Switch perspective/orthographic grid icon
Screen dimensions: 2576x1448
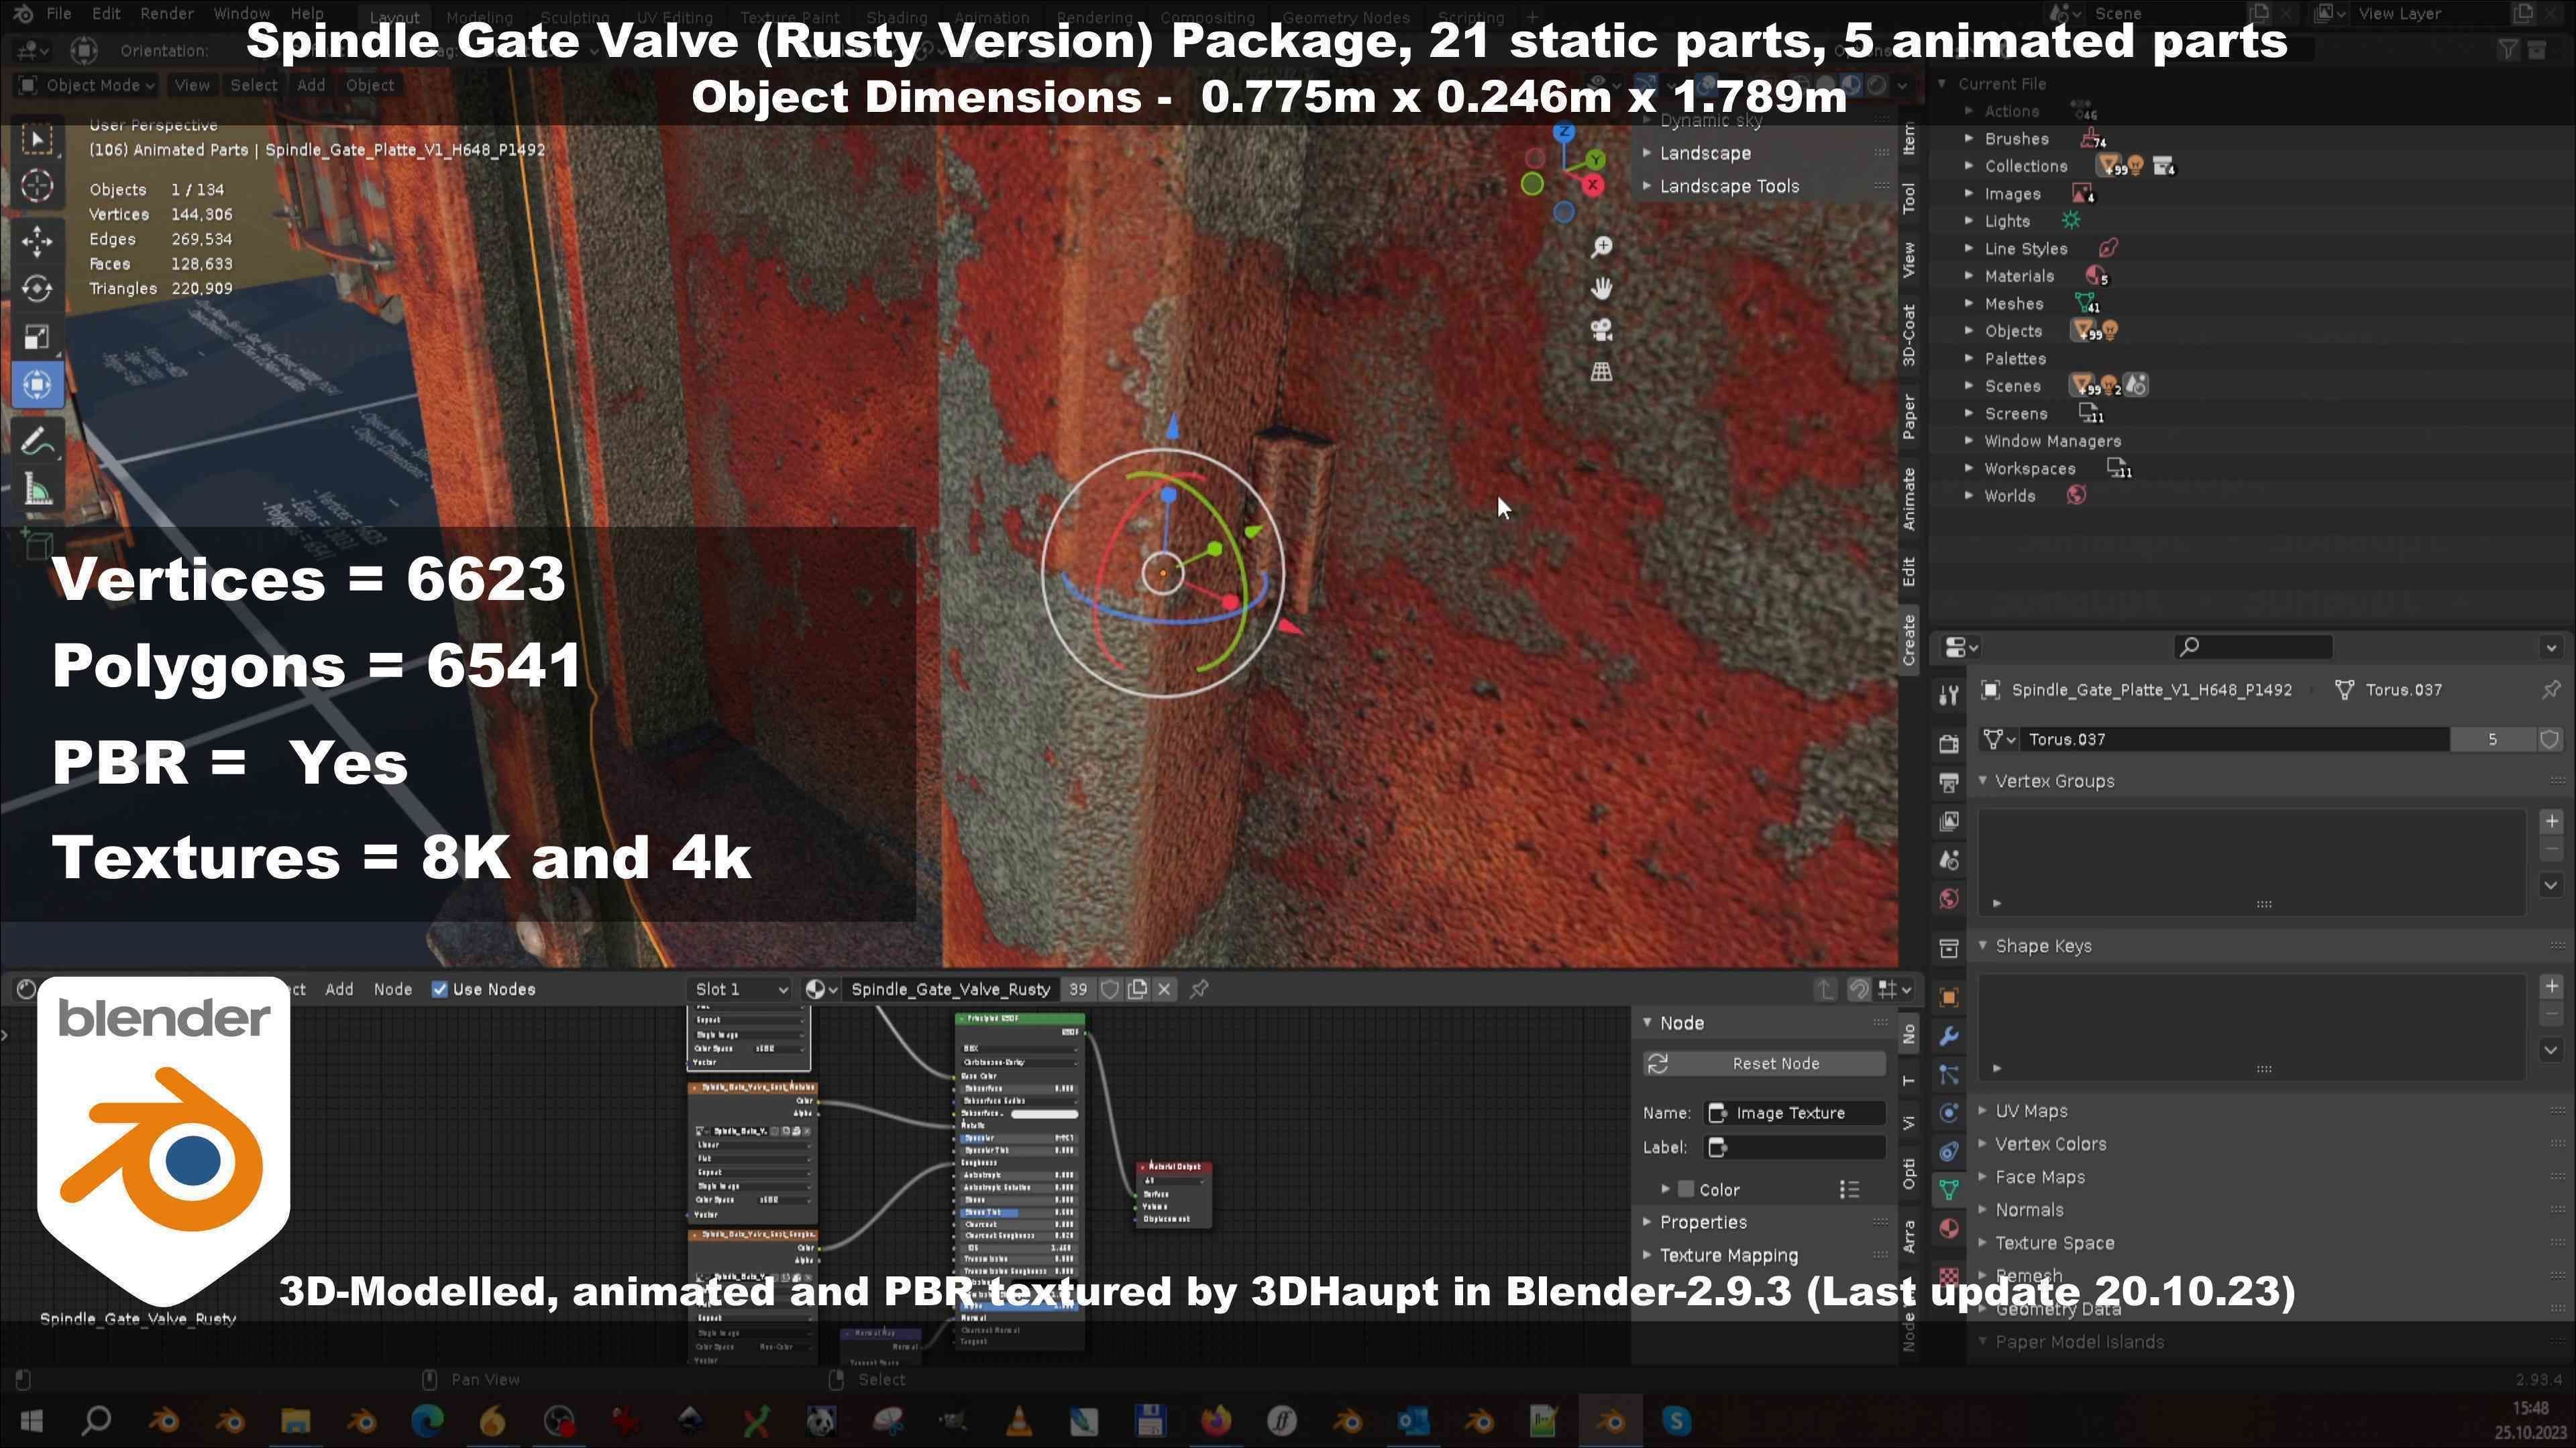coord(1601,372)
